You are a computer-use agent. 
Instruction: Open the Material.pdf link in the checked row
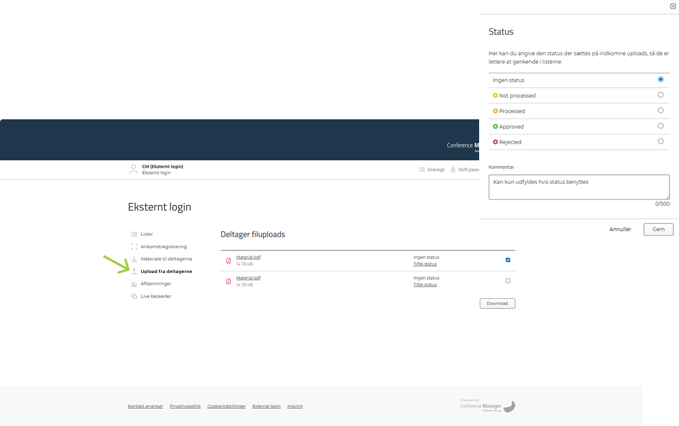tap(248, 257)
